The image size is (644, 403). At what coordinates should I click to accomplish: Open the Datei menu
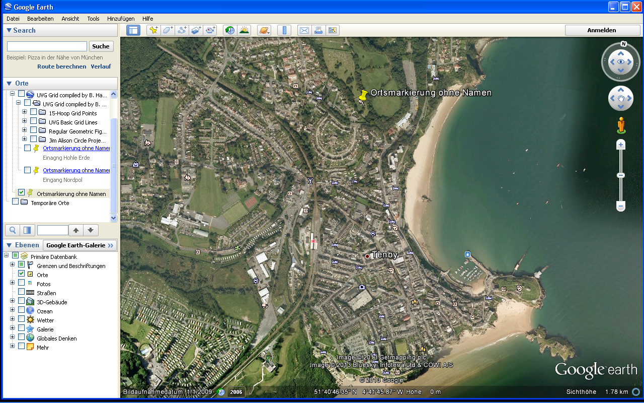click(13, 19)
